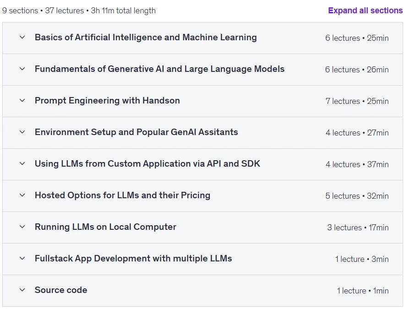The height and width of the screenshot is (309, 405).
Task: Expand Source code section chevron
Action: click(x=22, y=290)
